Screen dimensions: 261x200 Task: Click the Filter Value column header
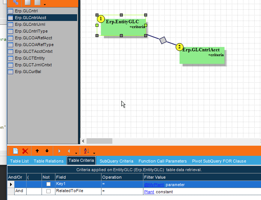(x=202, y=177)
